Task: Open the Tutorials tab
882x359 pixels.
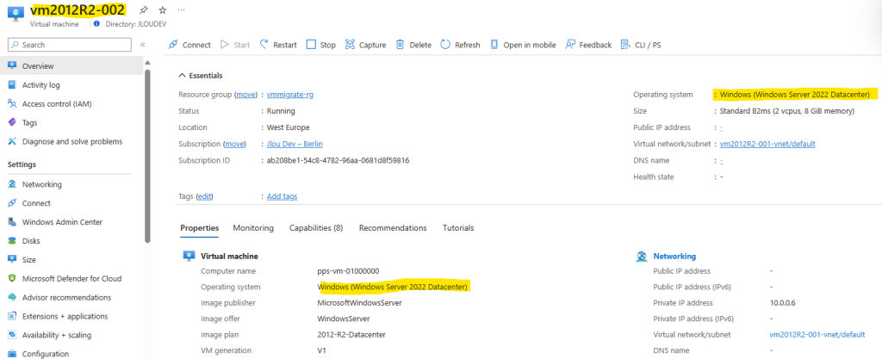Action: (x=458, y=228)
